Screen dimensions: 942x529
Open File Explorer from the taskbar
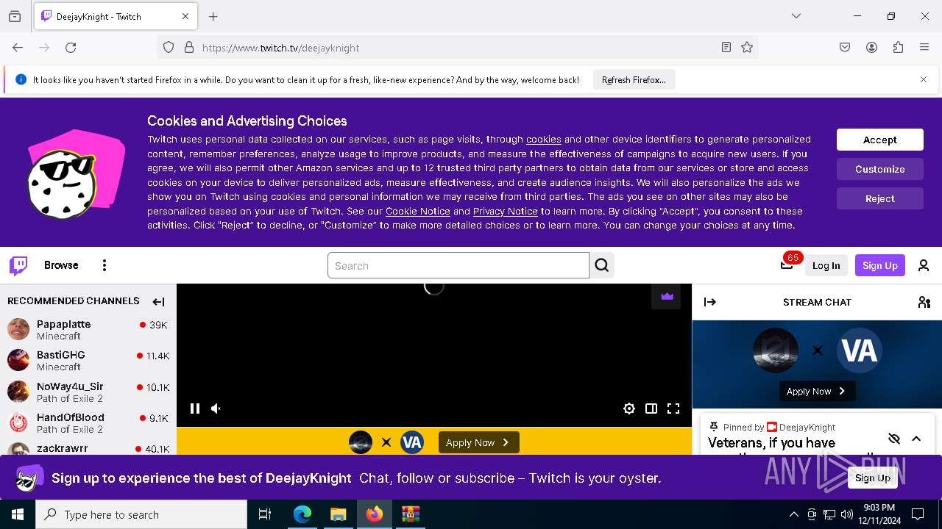coord(338,514)
